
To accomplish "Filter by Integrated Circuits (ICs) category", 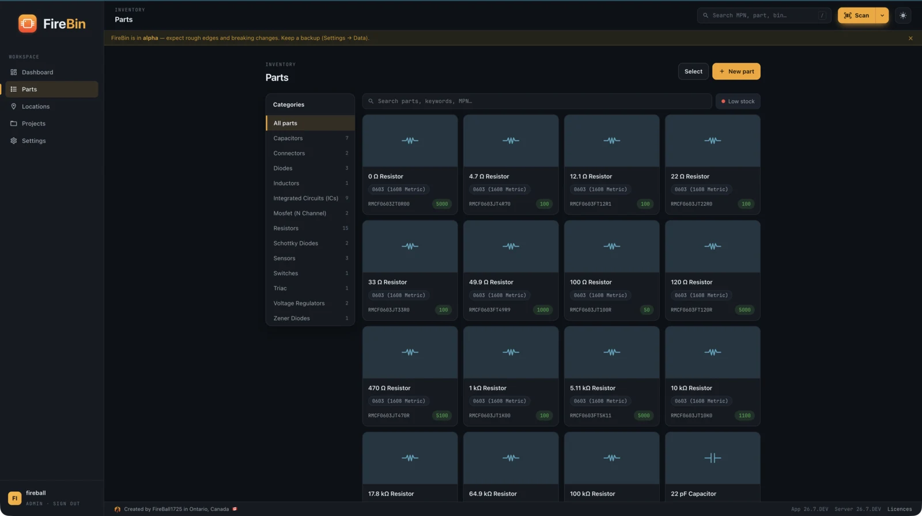I will tap(311, 198).
